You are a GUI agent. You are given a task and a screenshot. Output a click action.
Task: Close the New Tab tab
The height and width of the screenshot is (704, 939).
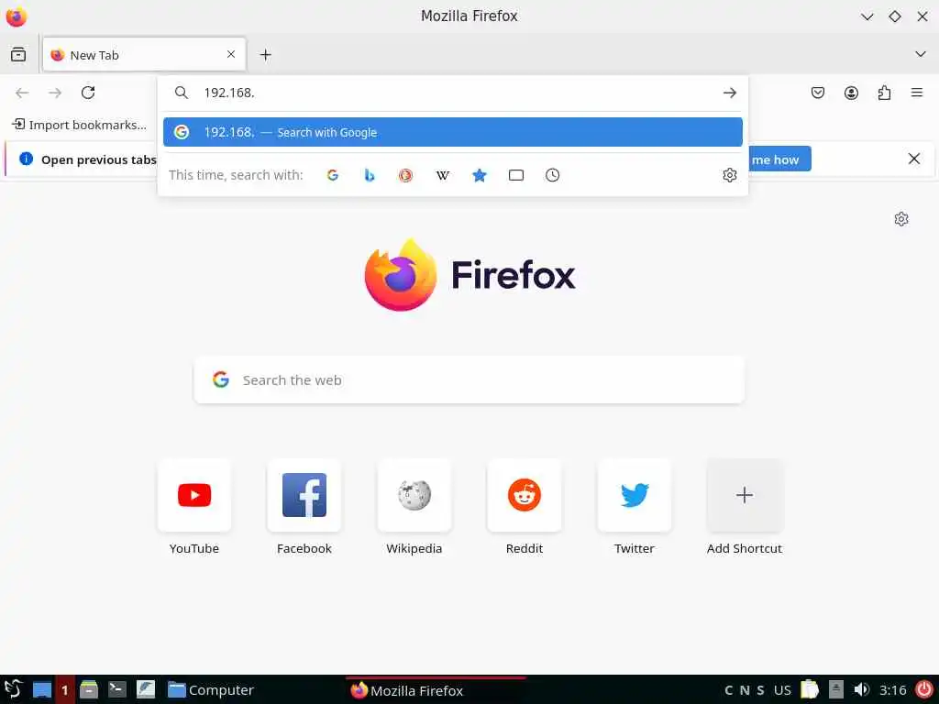click(x=231, y=54)
